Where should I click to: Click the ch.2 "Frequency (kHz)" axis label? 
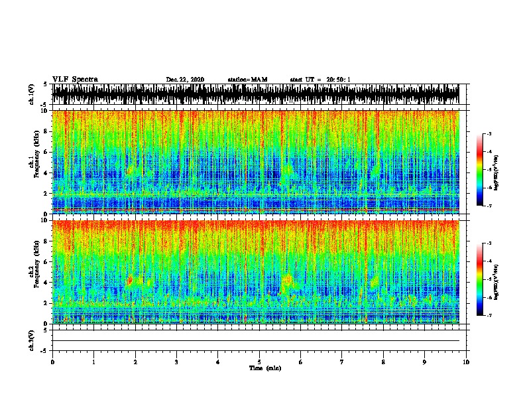pyautogui.click(x=36, y=264)
